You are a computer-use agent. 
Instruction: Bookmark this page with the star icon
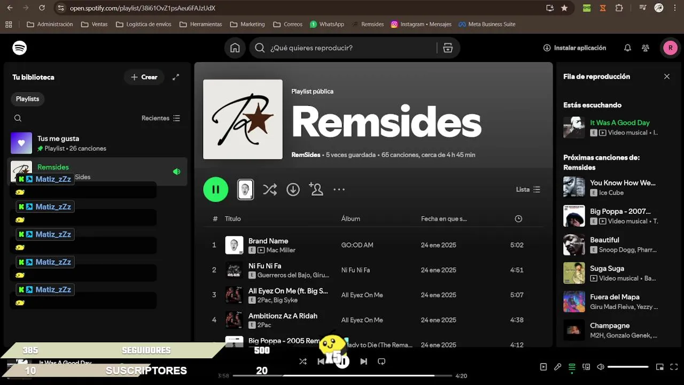[x=564, y=8]
